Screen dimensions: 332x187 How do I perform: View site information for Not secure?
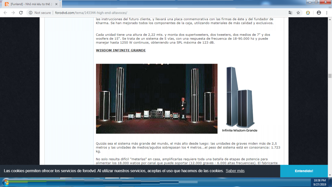[31, 13]
